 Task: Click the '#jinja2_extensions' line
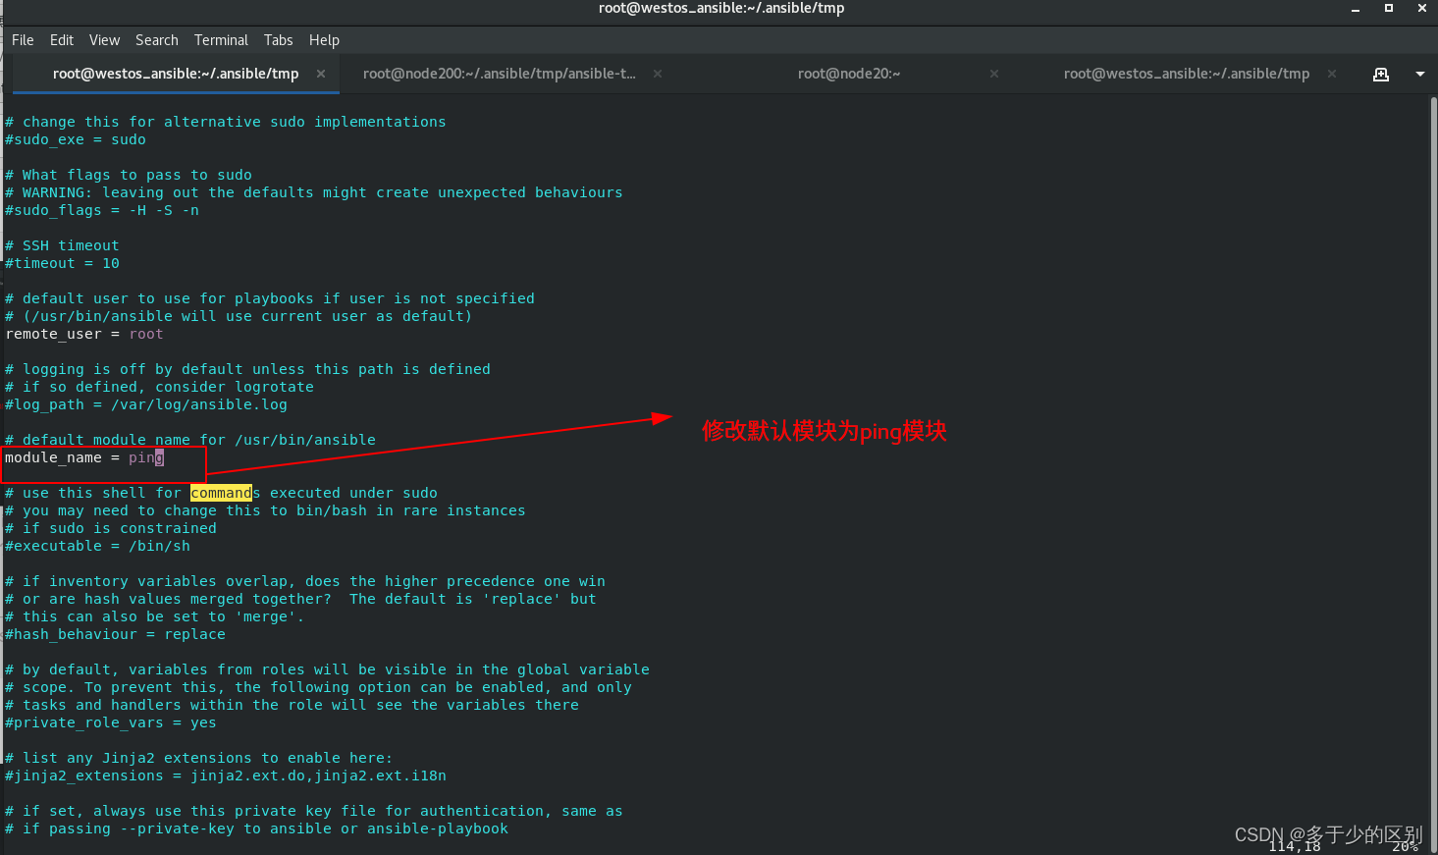226,775
